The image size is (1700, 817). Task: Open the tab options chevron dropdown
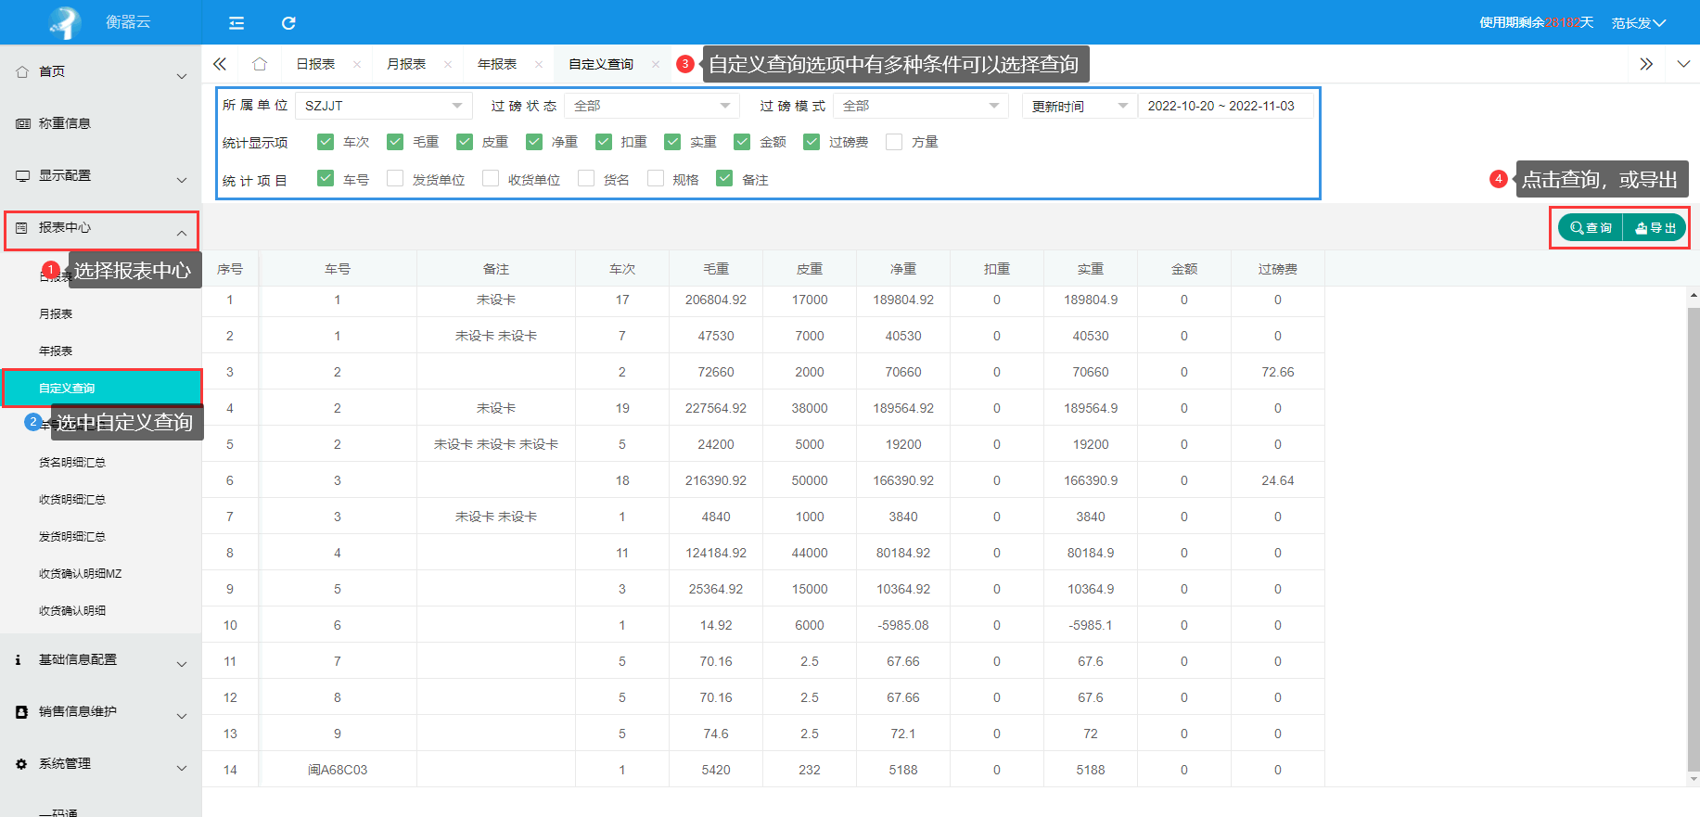point(1683,64)
